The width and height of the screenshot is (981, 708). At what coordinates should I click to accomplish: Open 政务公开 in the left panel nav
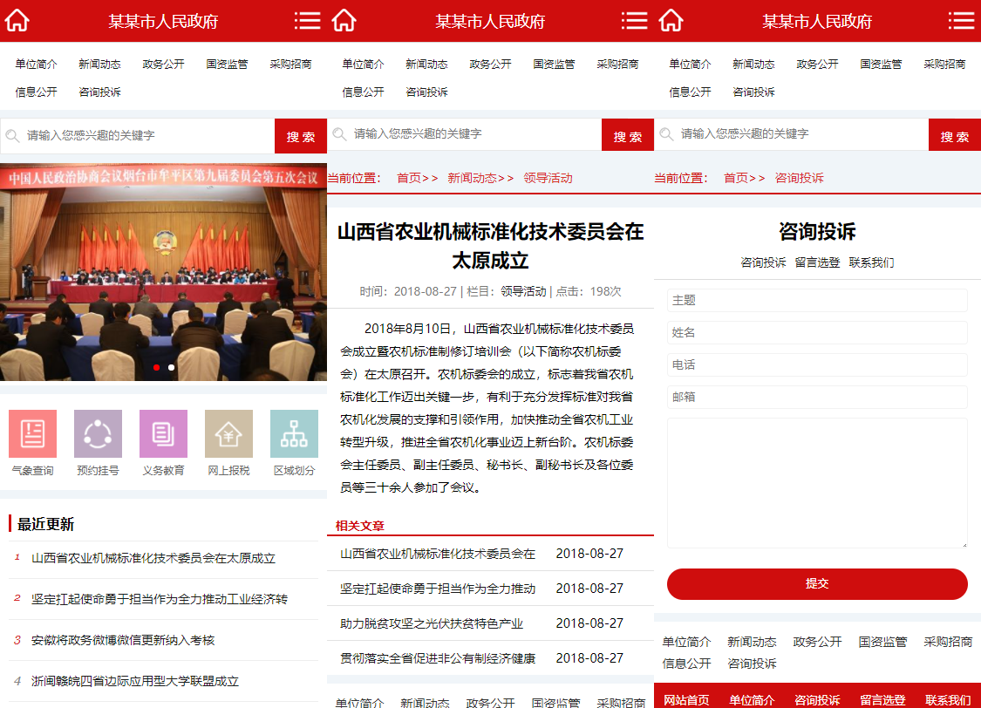[x=163, y=64]
